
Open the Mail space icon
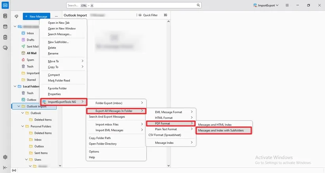tap(5, 5)
